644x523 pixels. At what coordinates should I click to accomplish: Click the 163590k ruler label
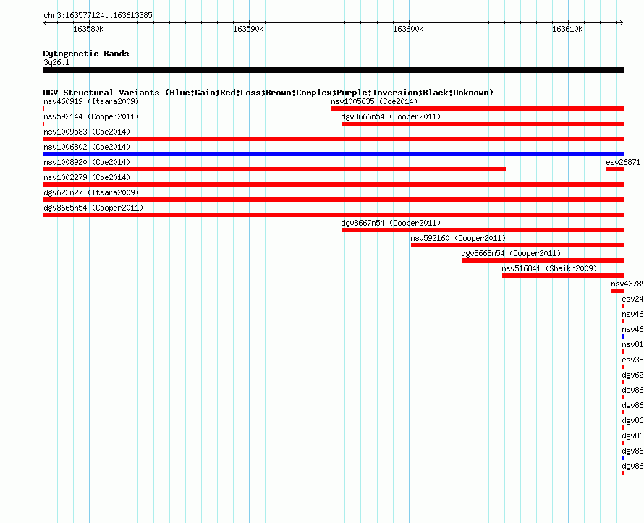tap(248, 29)
